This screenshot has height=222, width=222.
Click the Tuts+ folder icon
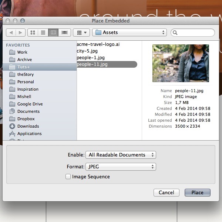click(x=12, y=67)
